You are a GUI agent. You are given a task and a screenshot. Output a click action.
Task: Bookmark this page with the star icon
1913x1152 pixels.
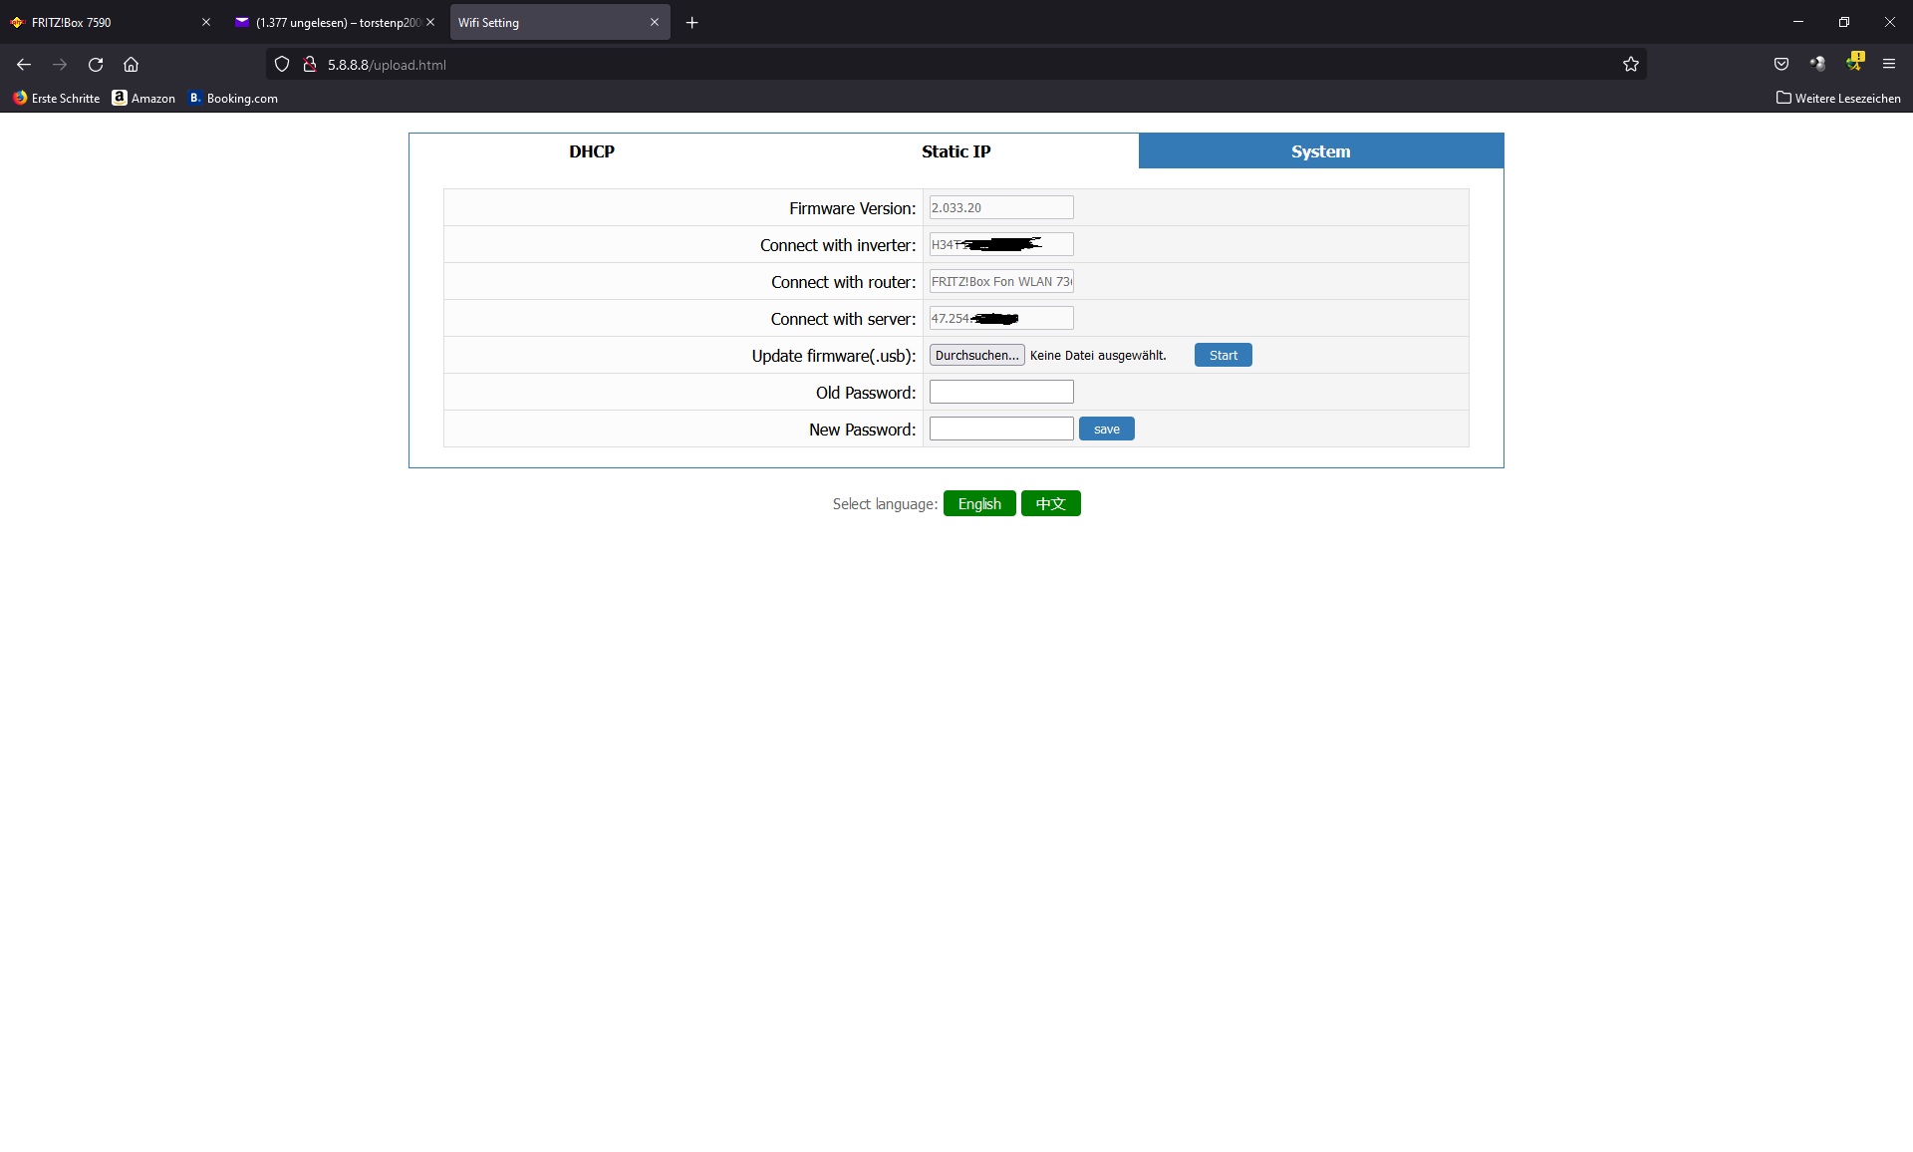1631,64
